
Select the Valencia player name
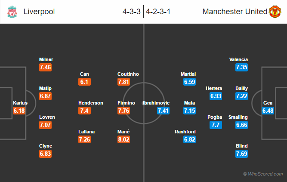[x=239, y=59]
